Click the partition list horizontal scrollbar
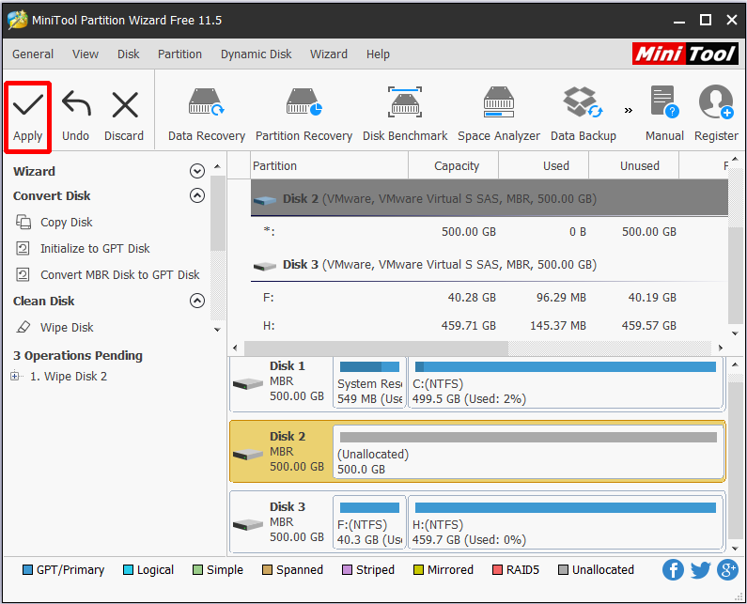Screen dimensions: 747x604 coord(377,348)
